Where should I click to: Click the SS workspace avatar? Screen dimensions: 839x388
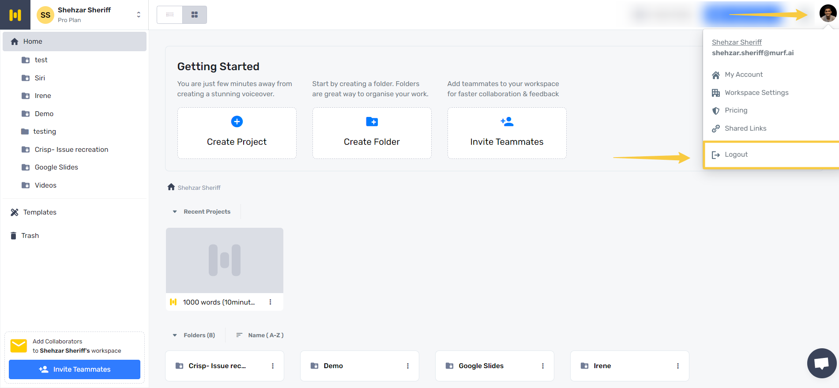tap(45, 15)
